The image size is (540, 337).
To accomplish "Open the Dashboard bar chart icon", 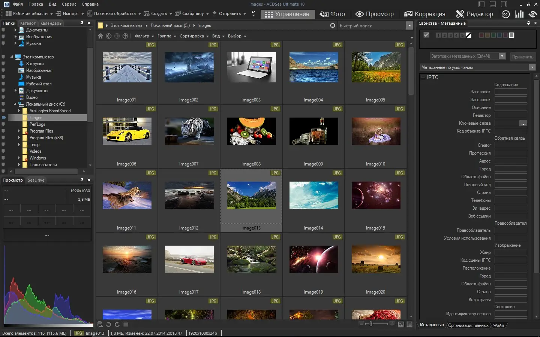I will click(x=519, y=14).
